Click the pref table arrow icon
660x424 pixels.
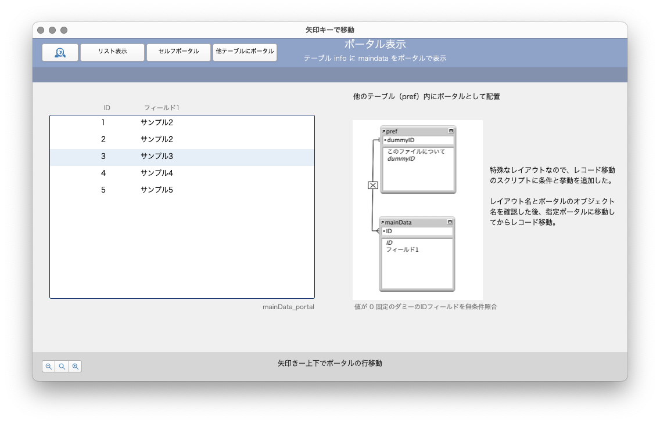[383, 131]
